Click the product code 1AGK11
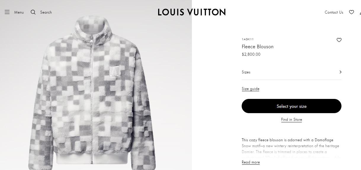 pos(248,39)
